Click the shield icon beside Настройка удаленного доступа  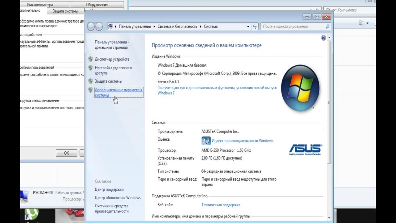[91, 68]
